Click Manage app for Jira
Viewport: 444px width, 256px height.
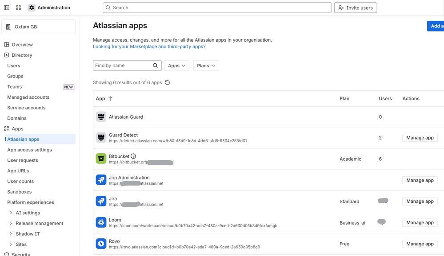420,201
